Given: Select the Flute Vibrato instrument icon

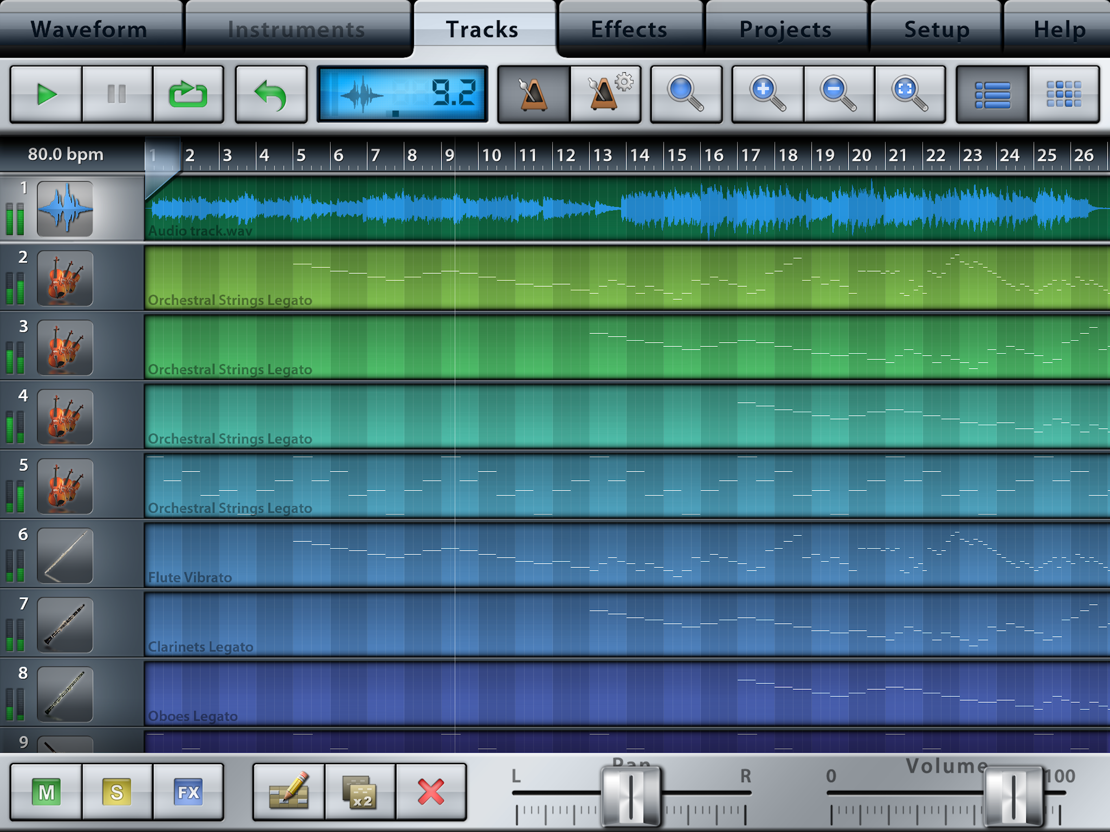Looking at the screenshot, I should pos(65,555).
